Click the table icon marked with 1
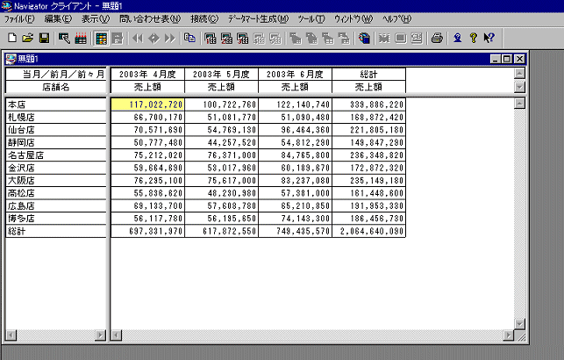564x360 pixels. (x=210, y=38)
